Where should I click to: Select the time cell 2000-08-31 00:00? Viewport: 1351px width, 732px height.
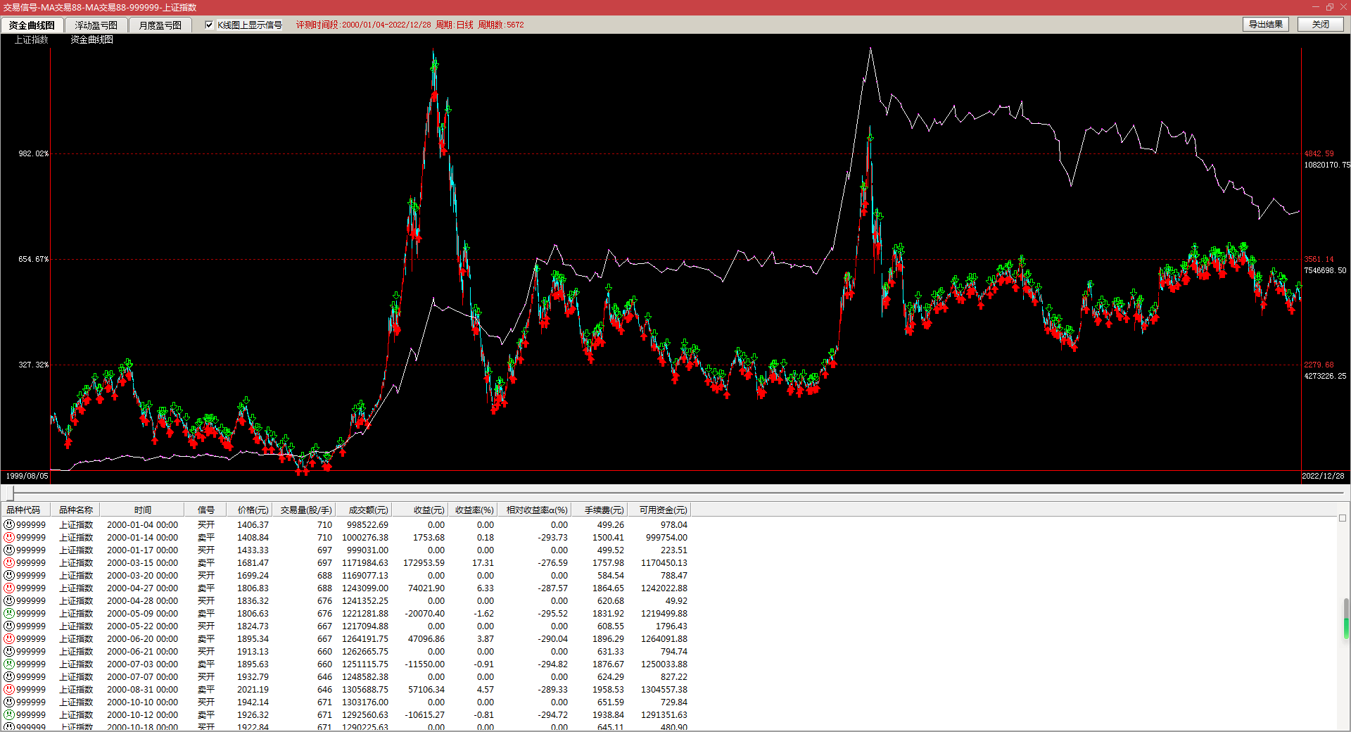pos(142,690)
